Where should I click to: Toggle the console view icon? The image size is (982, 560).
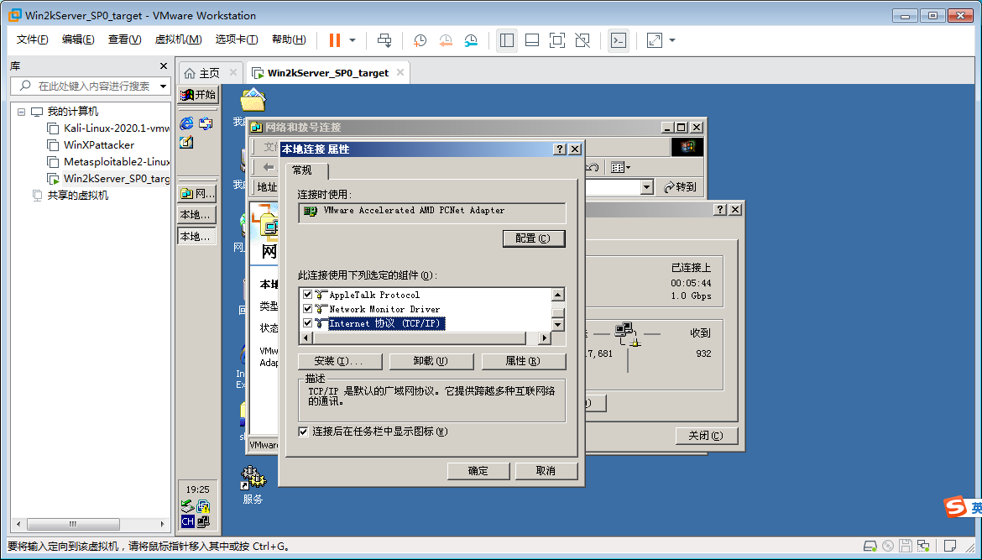point(618,40)
